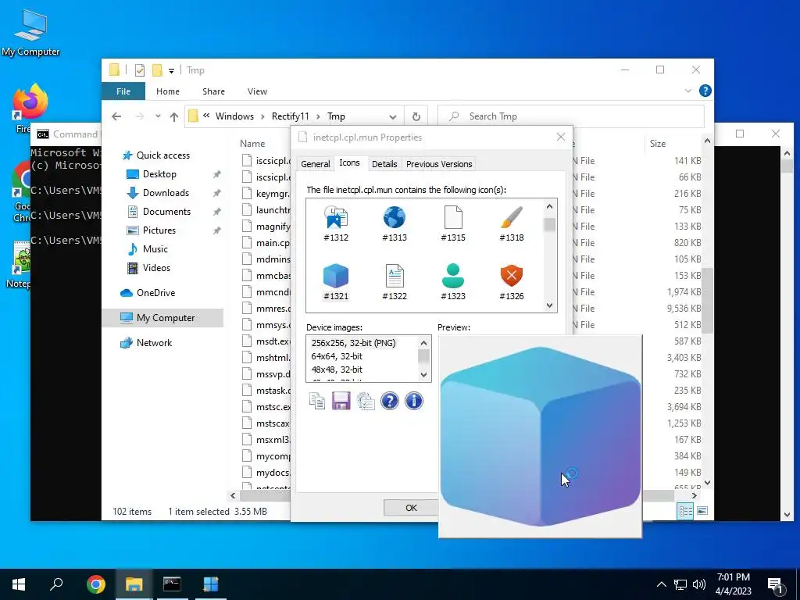Switch to the General tab in Properties

tap(316, 164)
